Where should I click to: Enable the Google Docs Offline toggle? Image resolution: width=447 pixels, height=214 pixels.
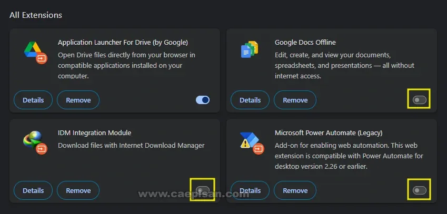[420, 100]
